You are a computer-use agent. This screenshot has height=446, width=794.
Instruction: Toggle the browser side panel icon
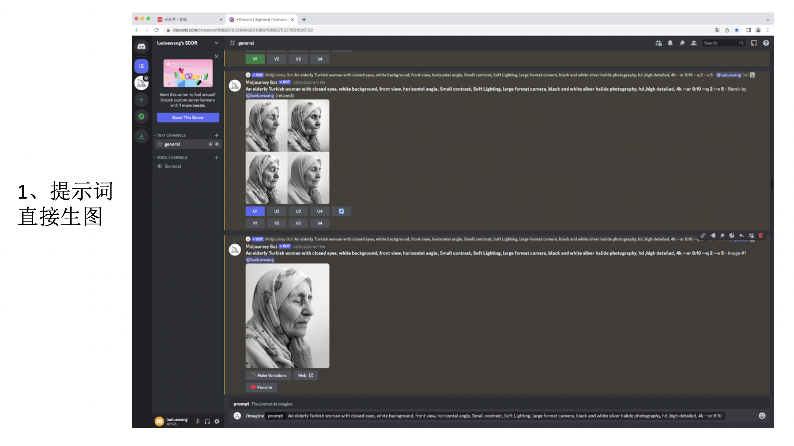[748, 30]
